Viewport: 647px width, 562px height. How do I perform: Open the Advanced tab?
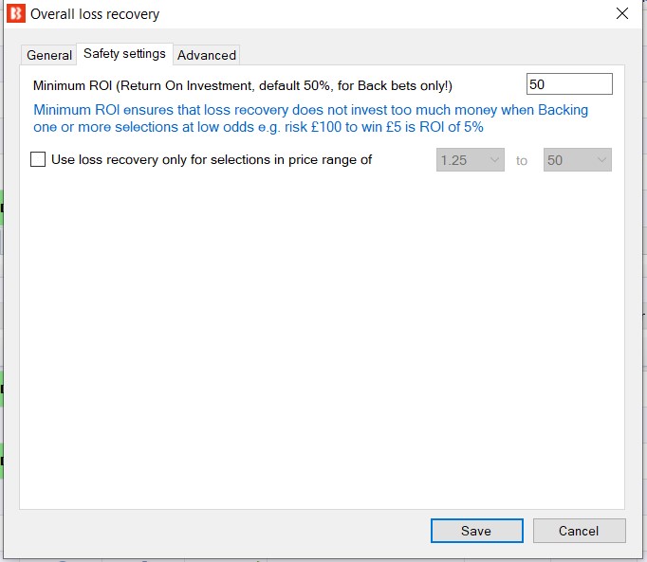click(206, 55)
